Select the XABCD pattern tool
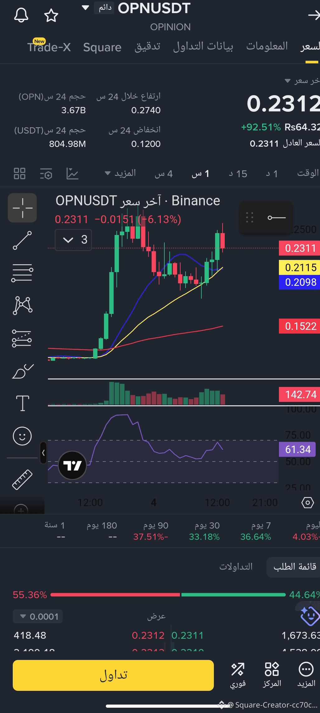The height and width of the screenshot is (713, 320). tap(22, 305)
